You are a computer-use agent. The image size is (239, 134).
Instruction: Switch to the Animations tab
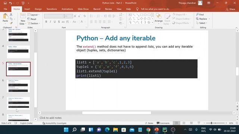(67, 9)
